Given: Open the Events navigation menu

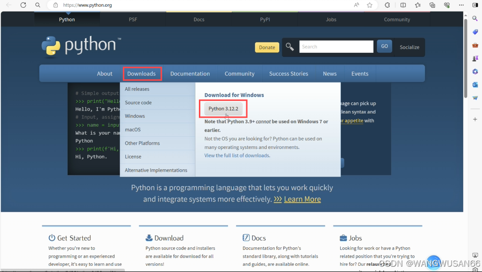Looking at the screenshot, I should click(360, 74).
